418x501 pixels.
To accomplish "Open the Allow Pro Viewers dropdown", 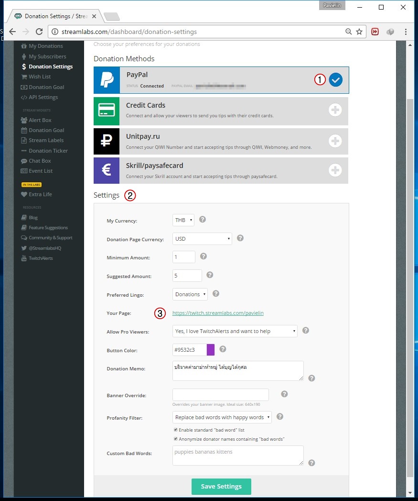I will point(235,331).
